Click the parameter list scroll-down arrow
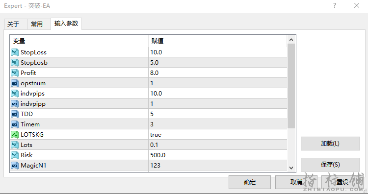This screenshot has width=368, height=194. point(291,168)
